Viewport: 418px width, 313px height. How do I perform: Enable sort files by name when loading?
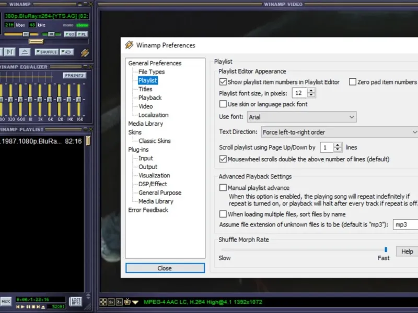coord(223,214)
